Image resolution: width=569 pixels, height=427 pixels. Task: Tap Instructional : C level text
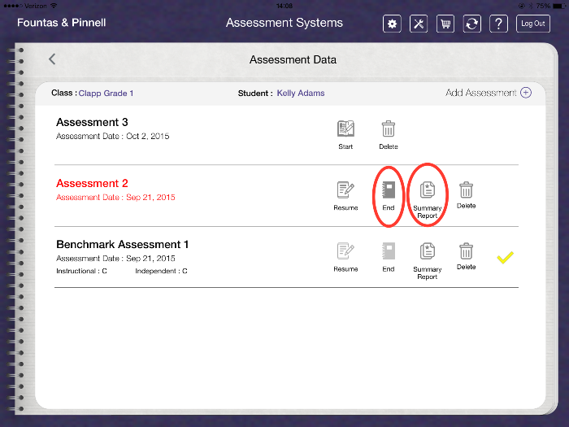(x=81, y=271)
